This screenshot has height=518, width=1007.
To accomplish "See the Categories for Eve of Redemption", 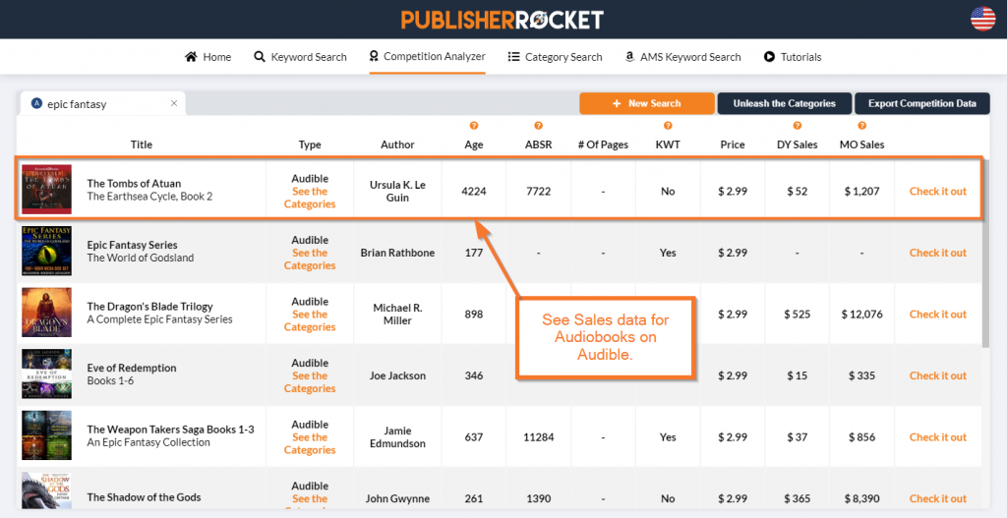I will [x=310, y=382].
